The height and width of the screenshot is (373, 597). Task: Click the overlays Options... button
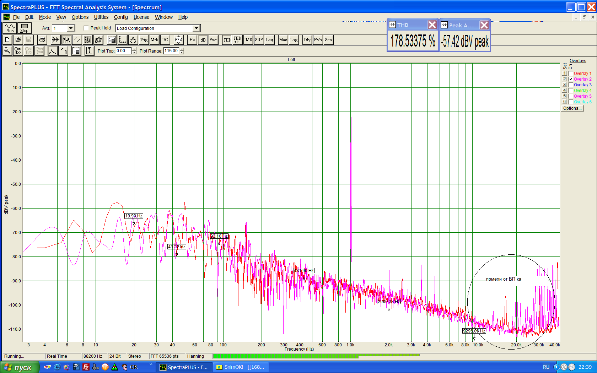(572, 108)
